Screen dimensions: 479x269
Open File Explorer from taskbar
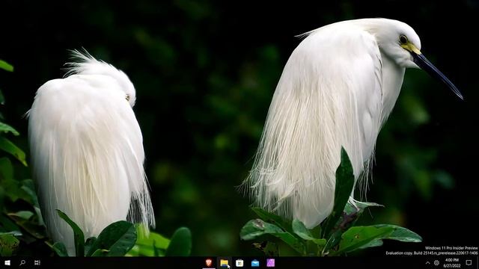(225, 262)
